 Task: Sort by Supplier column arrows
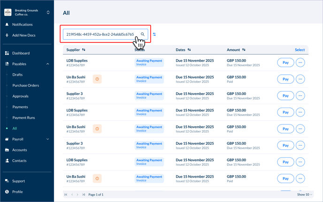pyautogui.click(x=84, y=50)
